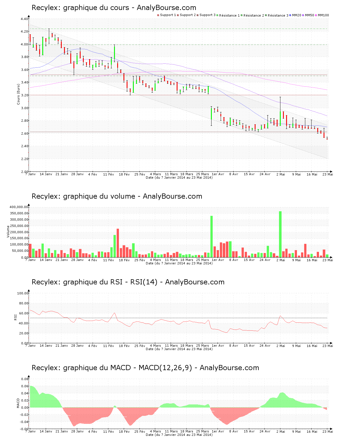Select the Résistance 2 legend label
Screen dimensions: 343x443
[254, 15]
